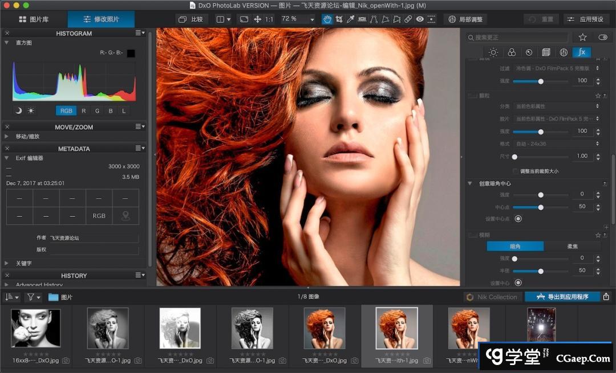
Task: Expand the 移动/缩放 section
Action: (x=6, y=137)
